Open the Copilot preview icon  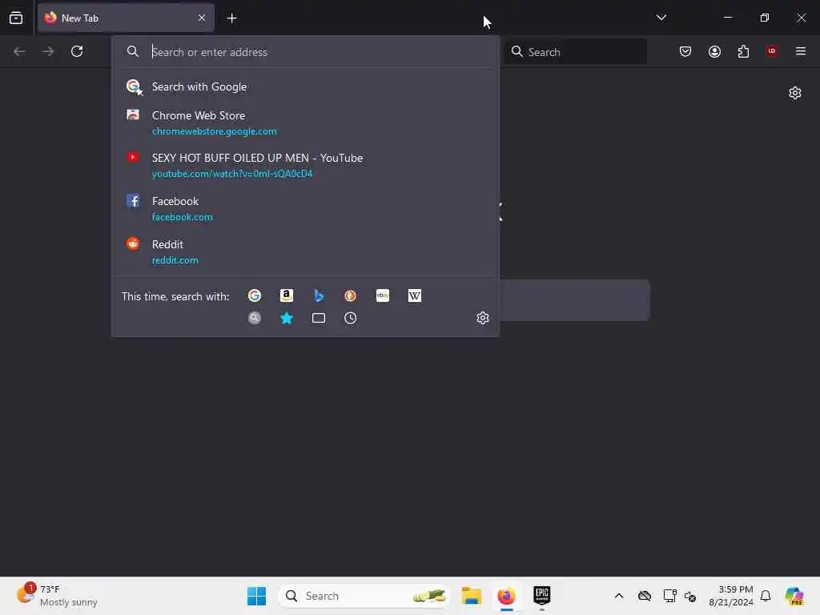pyautogui.click(x=794, y=596)
